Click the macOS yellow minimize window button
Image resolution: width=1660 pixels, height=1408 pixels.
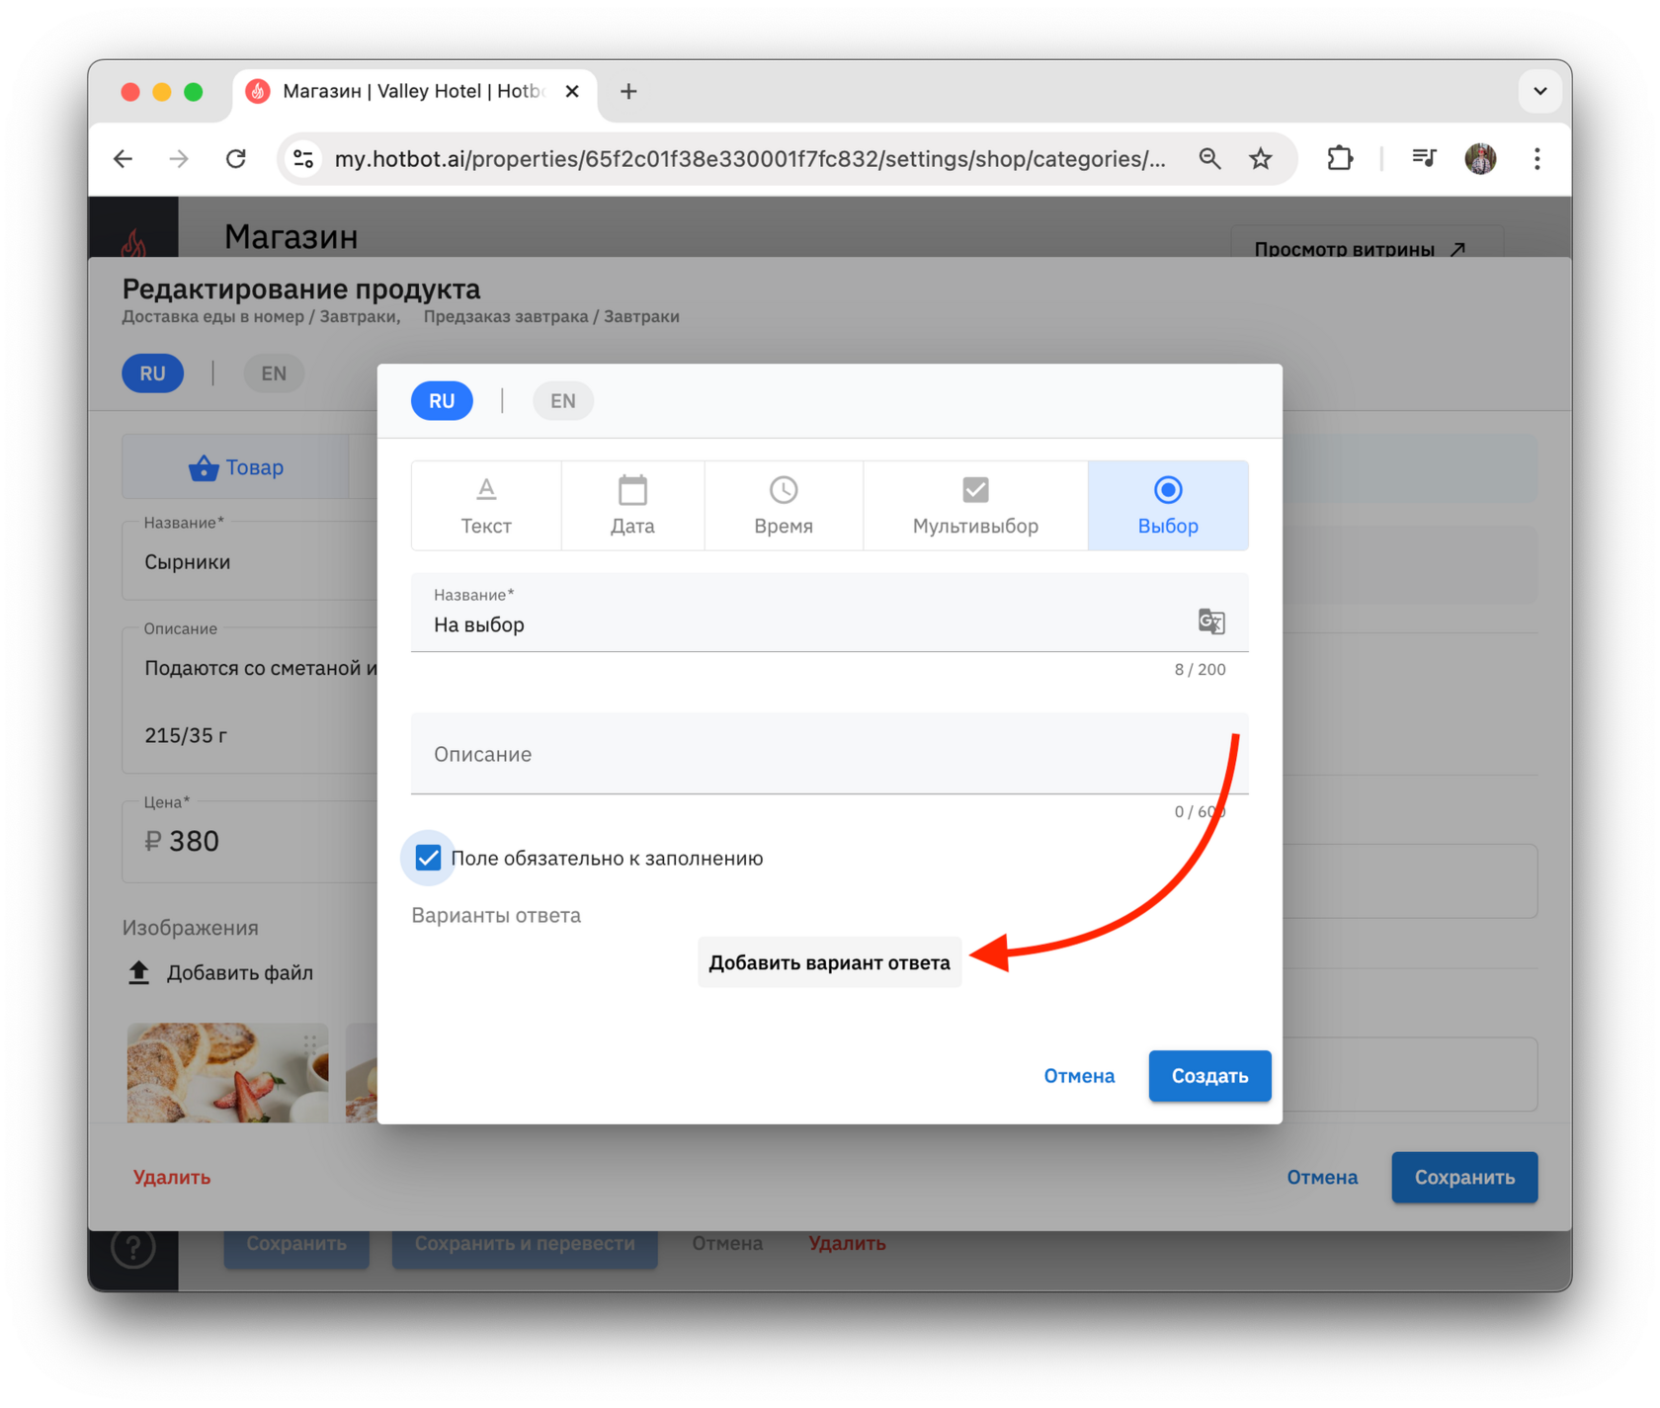coord(162,92)
